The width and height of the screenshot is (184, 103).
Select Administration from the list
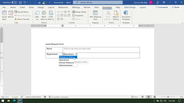68,65
